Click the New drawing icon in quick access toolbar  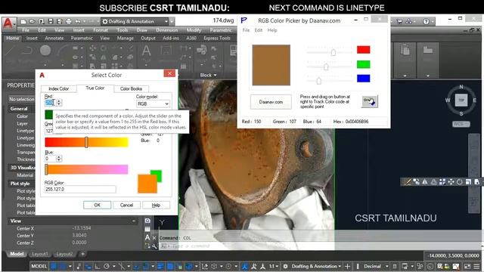click(x=23, y=22)
